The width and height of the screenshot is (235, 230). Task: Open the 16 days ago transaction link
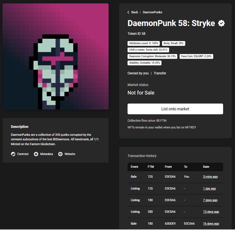[x=211, y=223]
